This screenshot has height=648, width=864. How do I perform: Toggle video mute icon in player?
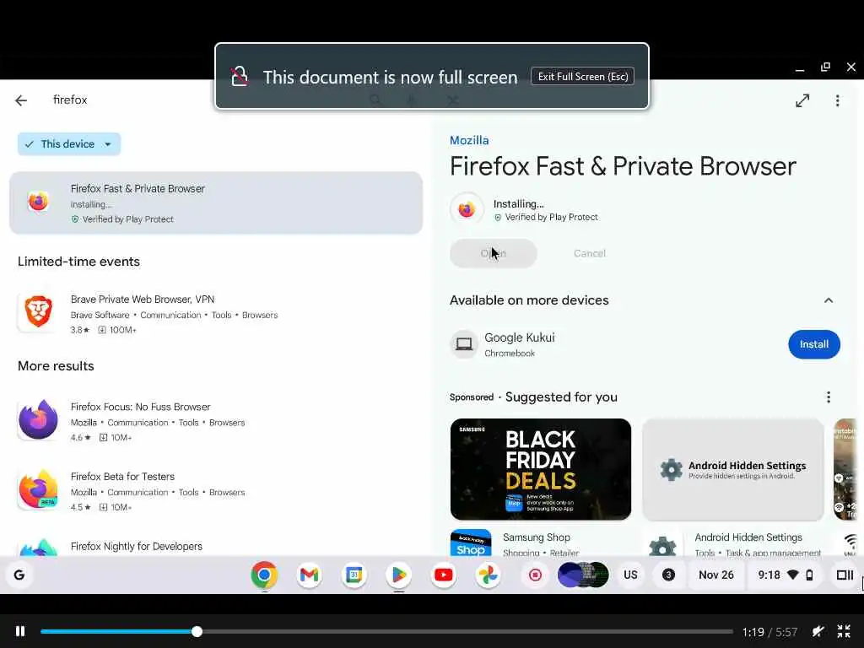tap(818, 631)
